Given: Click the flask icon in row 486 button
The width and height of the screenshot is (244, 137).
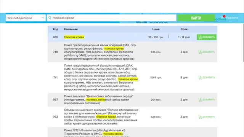Looking at the screenshot, I should tap(200, 37).
